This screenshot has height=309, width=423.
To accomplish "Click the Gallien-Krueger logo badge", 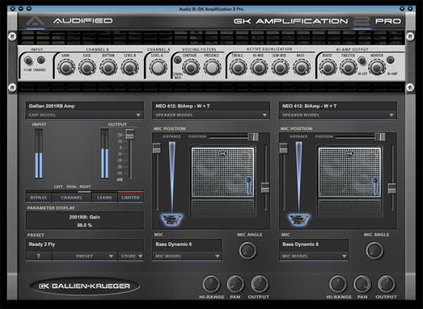I will click(x=85, y=286).
